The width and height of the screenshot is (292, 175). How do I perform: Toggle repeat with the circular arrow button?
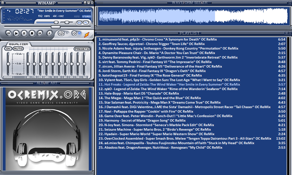coord(74,34)
